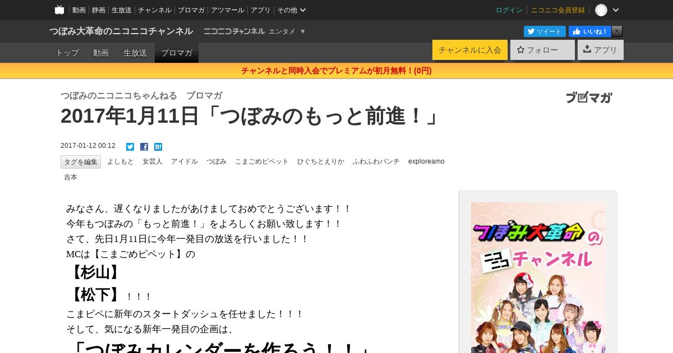Share article via small Facebook icon
Screen dimensions: 673x353
point(144,147)
